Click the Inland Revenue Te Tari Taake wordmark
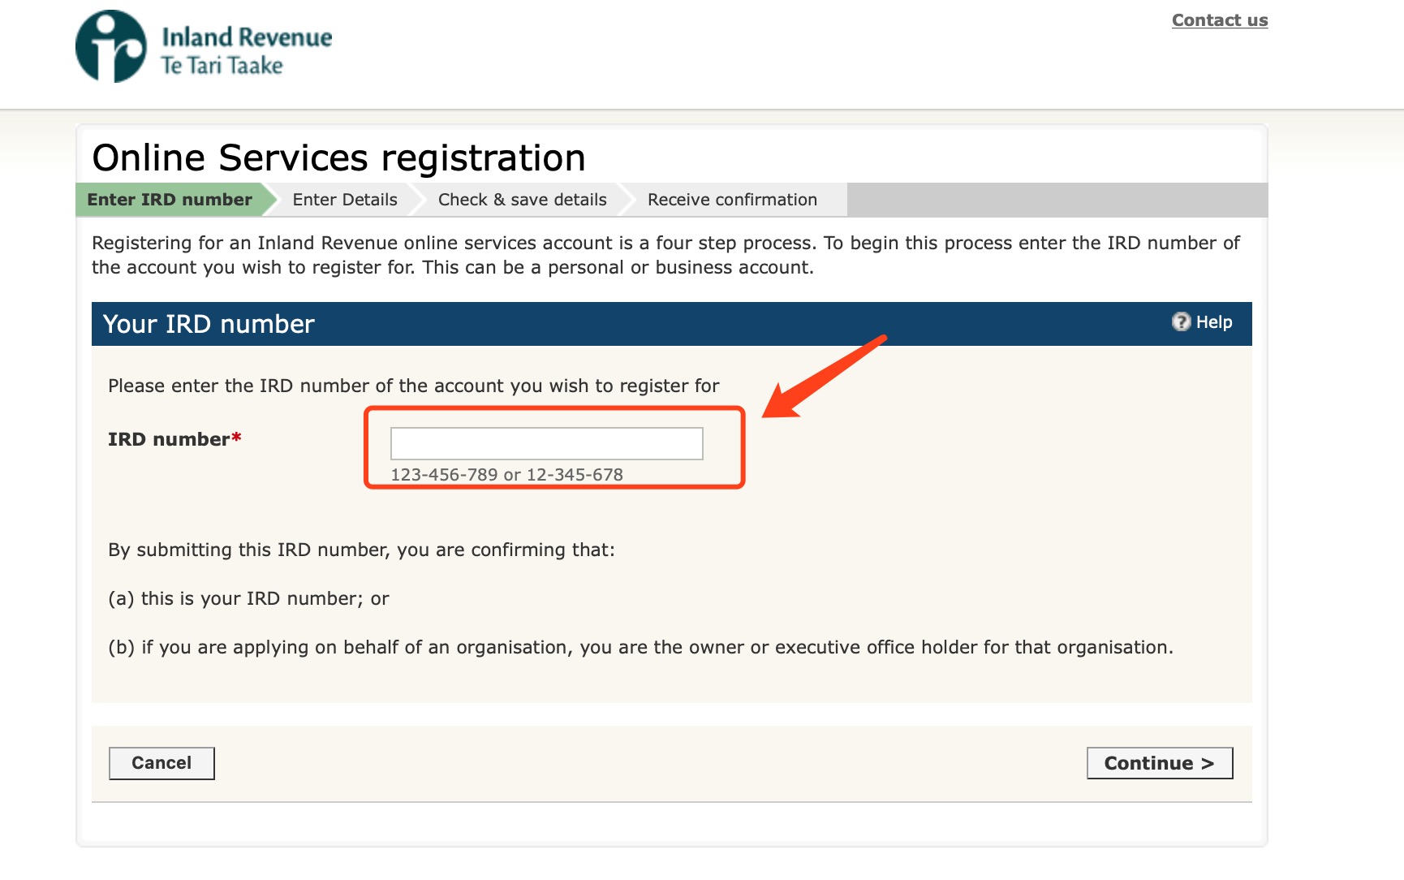 point(247,50)
